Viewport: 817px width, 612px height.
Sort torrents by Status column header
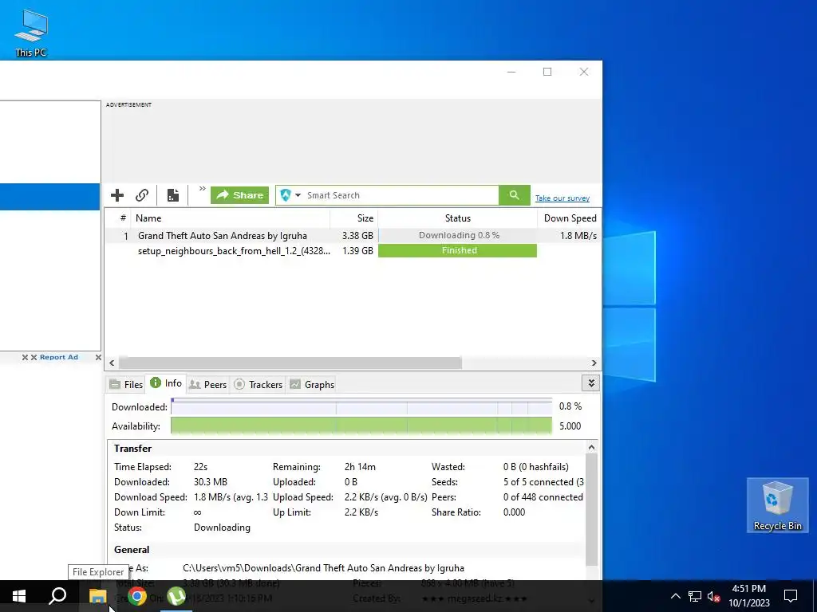click(x=457, y=218)
